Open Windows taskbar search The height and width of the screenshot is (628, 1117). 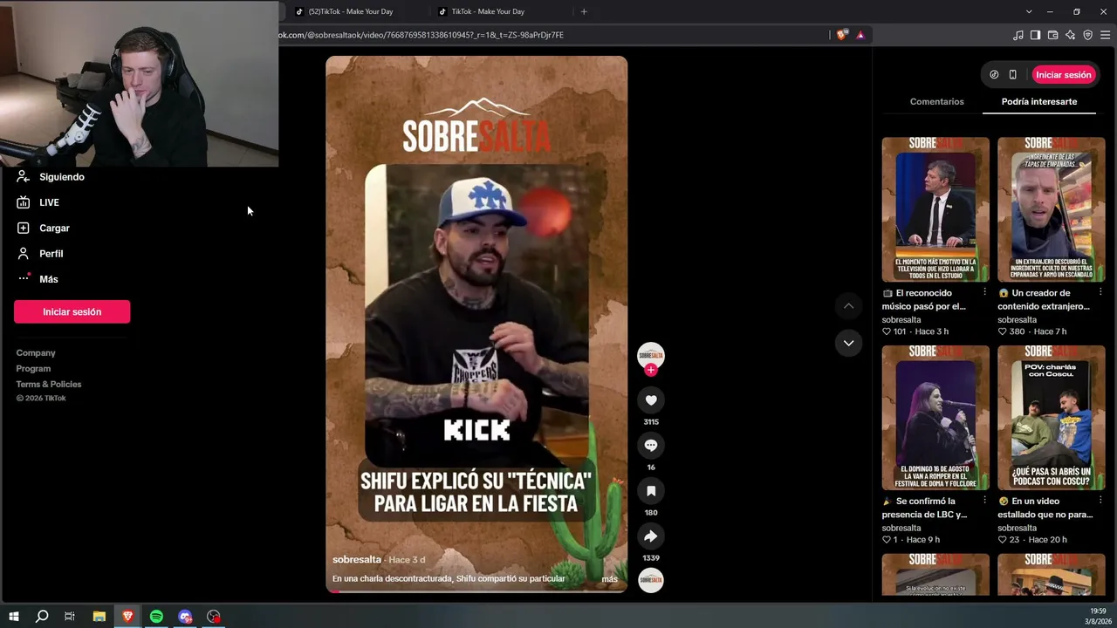pyautogui.click(x=41, y=617)
